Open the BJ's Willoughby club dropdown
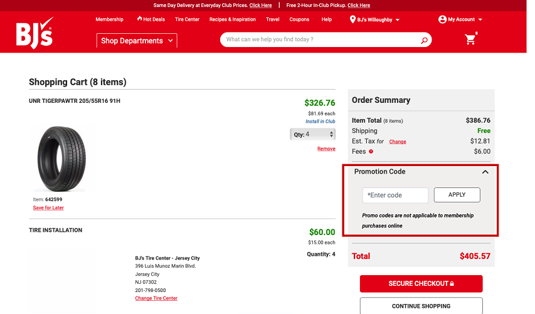This screenshot has width=535, height=314. click(x=378, y=20)
